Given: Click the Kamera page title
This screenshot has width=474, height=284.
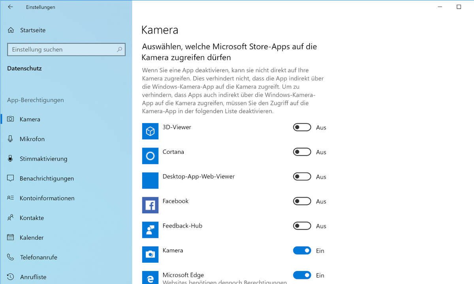Looking at the screenshot, I should tap(160, 30).
